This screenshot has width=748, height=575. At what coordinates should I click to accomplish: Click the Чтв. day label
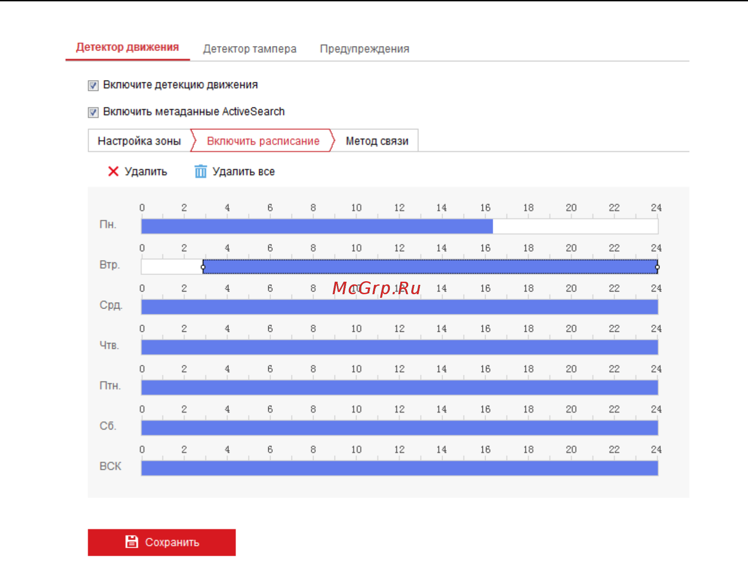pos(109,345)
